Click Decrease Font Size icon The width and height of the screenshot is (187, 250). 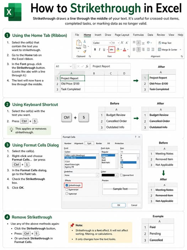point(127,43)
